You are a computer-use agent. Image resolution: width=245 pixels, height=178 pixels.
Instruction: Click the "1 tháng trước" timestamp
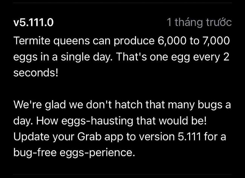199,22
